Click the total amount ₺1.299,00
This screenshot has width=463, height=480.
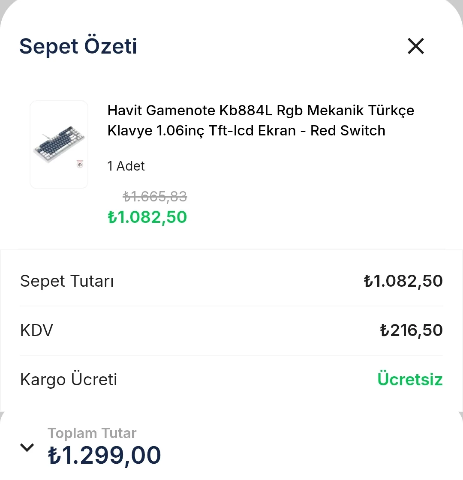pyautogui.click(x=104, y=456)
